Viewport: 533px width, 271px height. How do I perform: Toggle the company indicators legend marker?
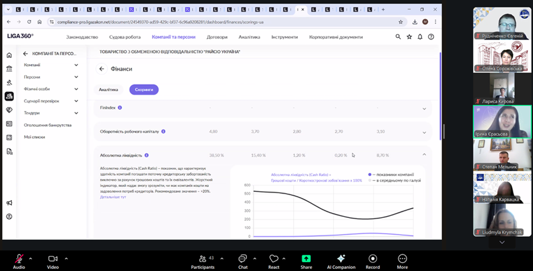tap(369, 174)
